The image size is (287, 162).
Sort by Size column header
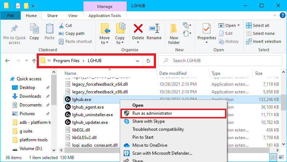pyautogui.click(x=259, y=73)
